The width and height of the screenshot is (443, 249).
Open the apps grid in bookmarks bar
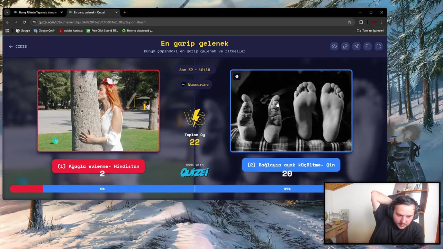(x=7, y=31)
